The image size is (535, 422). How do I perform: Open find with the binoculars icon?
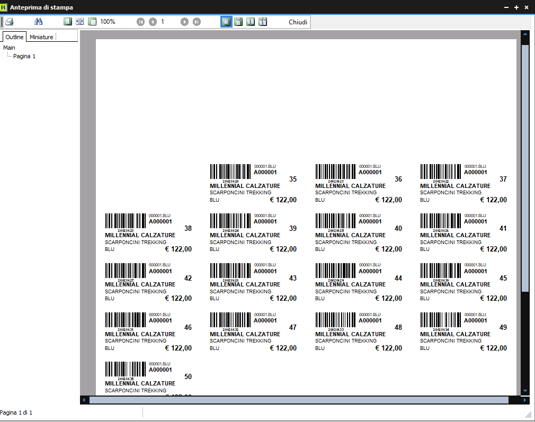(x=39, y=22)
